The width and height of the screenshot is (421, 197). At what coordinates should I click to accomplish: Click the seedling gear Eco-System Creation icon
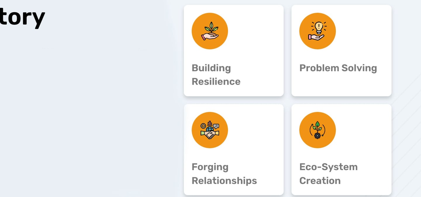click(317, 130)
